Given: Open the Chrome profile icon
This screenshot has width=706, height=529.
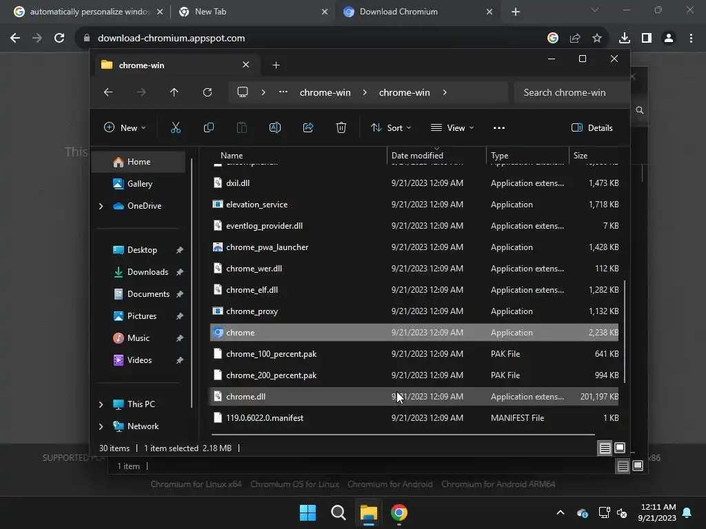Looking at the screenshot, I should [x=669, y=39].
